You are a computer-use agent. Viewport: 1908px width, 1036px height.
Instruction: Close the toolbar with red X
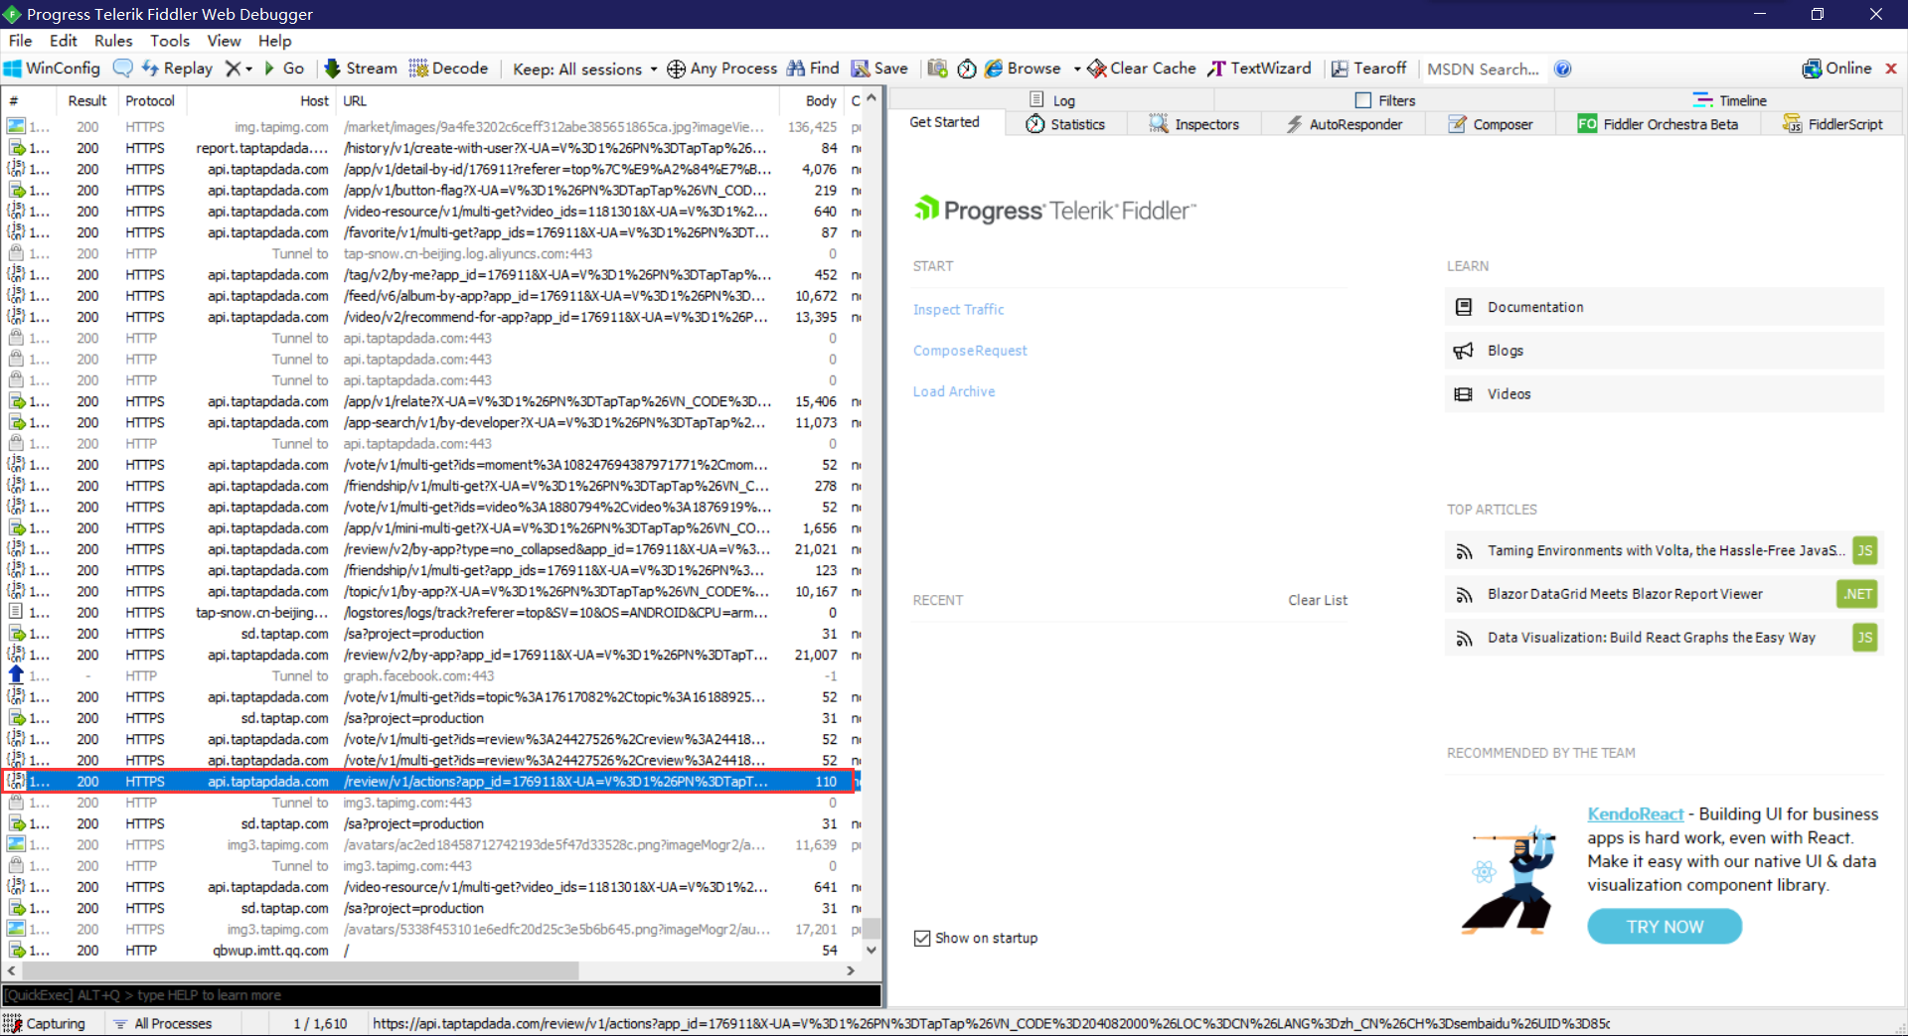click(1891, 69)
